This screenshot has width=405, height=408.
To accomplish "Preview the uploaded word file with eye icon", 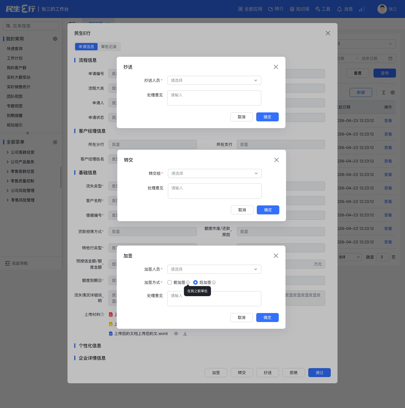I will point(176,334).
